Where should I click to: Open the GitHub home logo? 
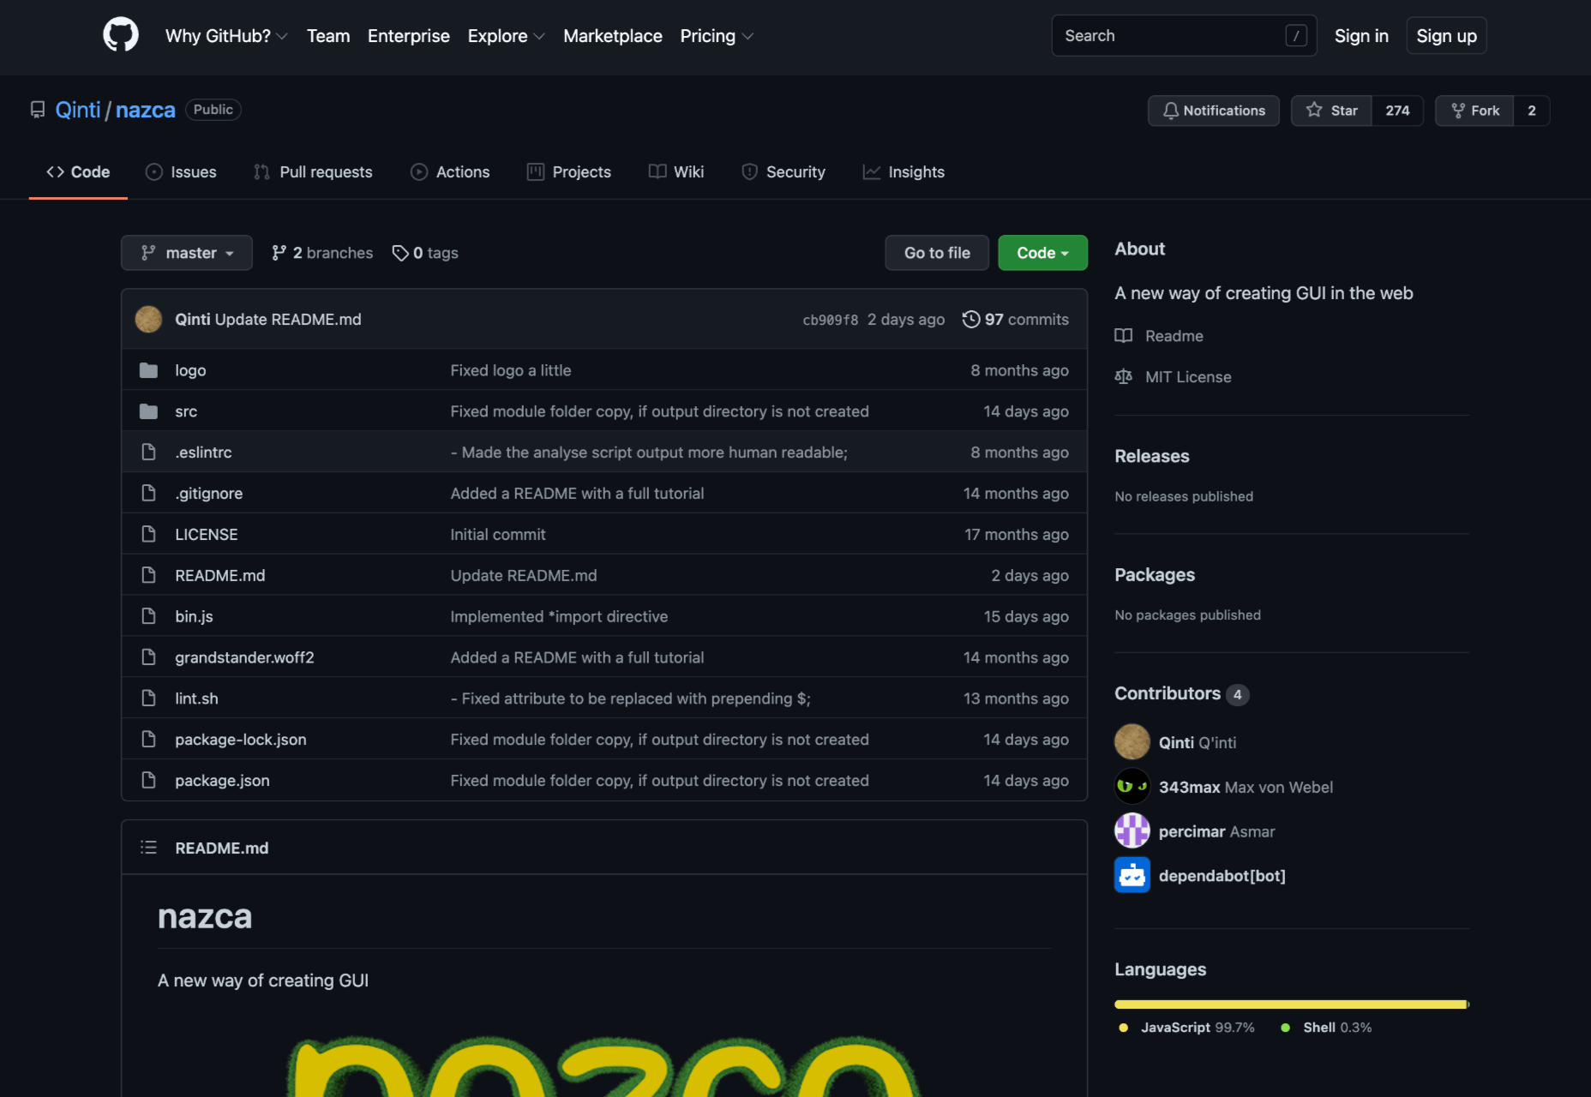coord(121,35)
